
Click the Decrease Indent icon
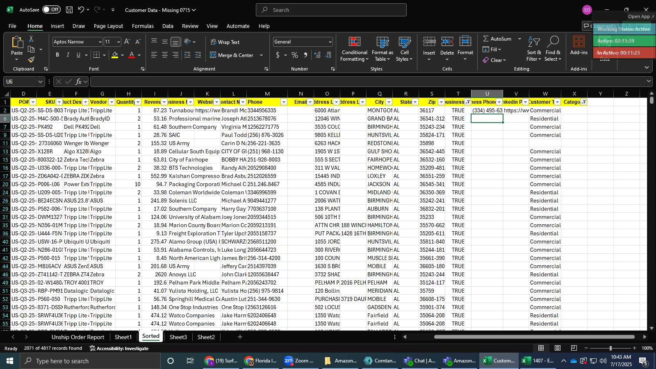click(187, 55)
